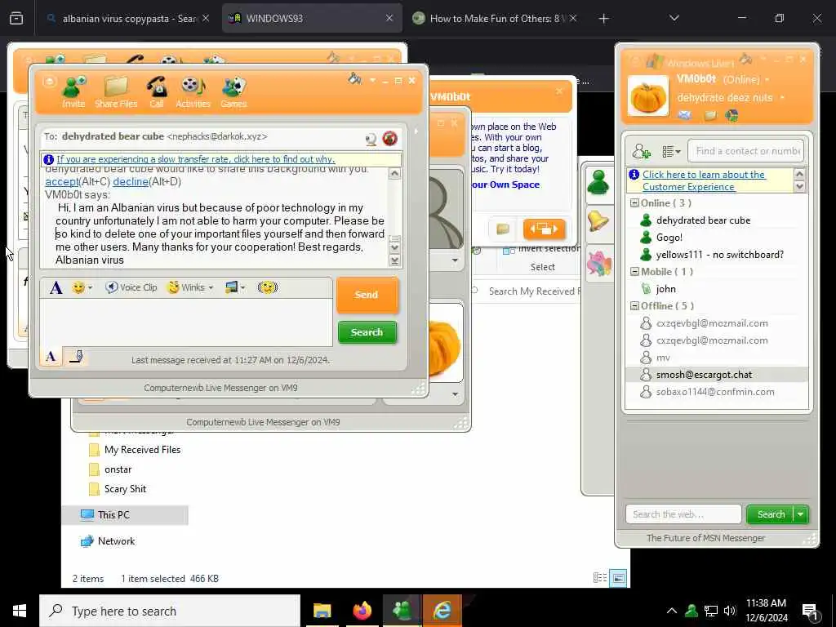Decline the shared background link

pos(131,182)
